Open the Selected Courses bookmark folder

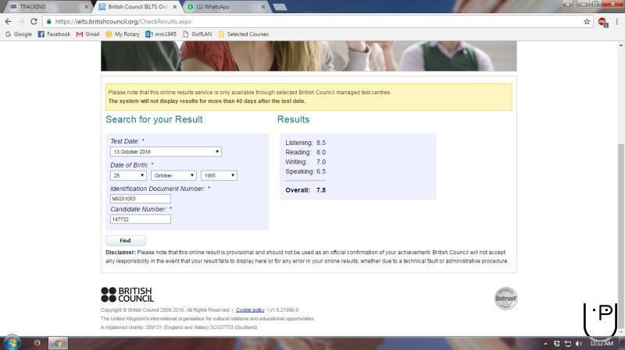243,34
